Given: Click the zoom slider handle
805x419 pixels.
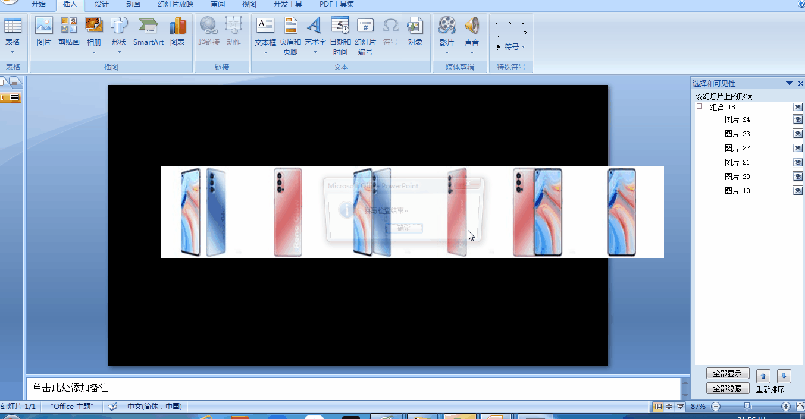Looking at the screenshot, I should click(x=747, y=407).
